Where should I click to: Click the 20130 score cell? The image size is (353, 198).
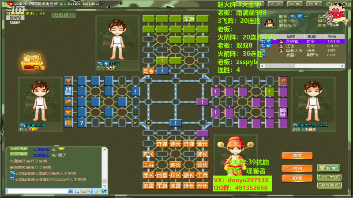[x=332, y=46]
